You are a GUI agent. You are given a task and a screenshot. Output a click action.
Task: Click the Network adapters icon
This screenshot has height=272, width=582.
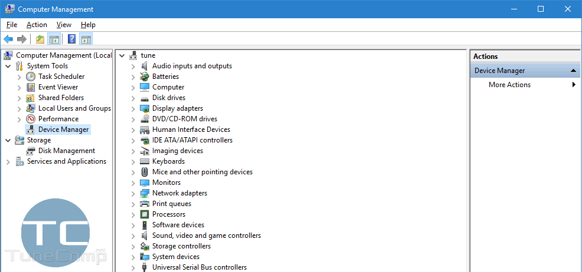click(145, 193)
